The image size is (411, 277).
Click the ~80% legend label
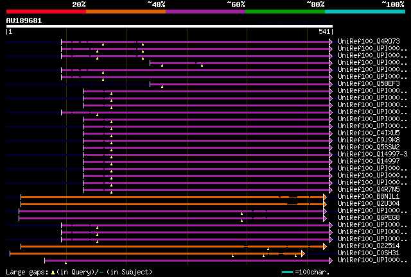(315, 4)
